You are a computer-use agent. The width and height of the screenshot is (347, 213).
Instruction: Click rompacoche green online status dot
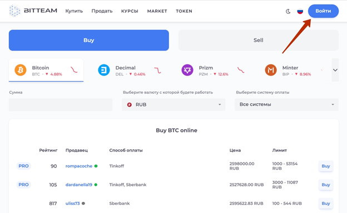pos(96,166)
